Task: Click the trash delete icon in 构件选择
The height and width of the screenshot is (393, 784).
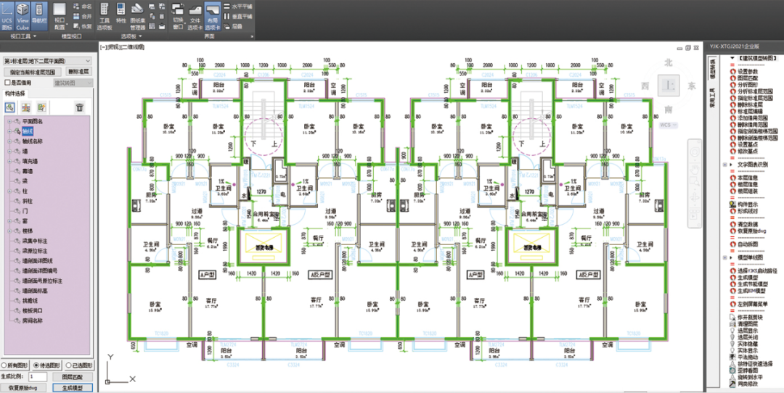Action: (x=80, y=107)
